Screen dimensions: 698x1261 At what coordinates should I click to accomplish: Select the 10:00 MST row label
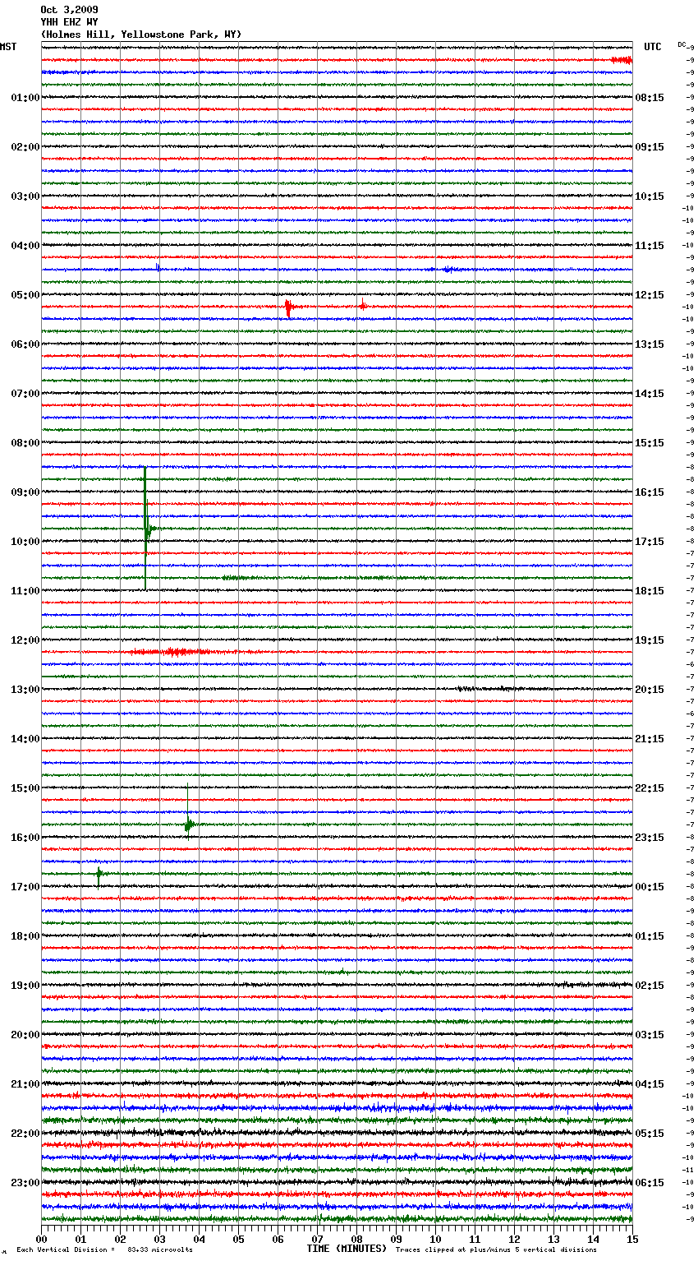(25, 542)
